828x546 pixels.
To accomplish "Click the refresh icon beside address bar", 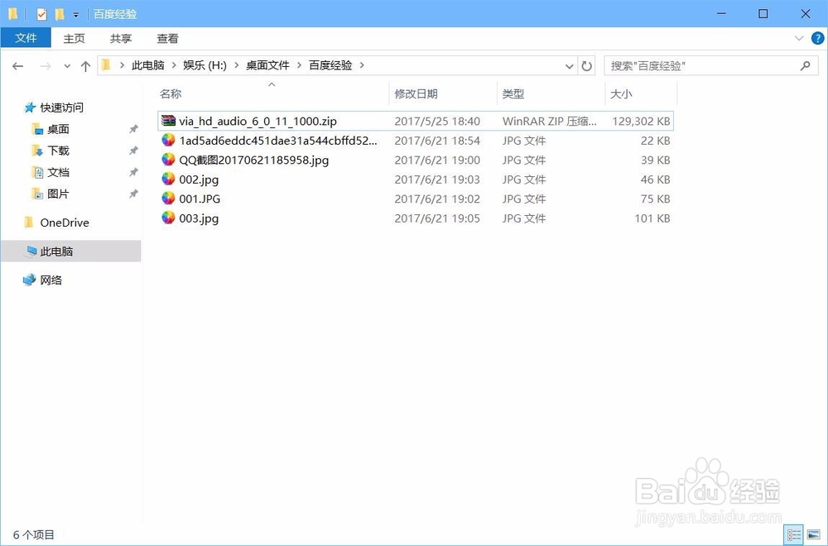I will pos(587,65).
